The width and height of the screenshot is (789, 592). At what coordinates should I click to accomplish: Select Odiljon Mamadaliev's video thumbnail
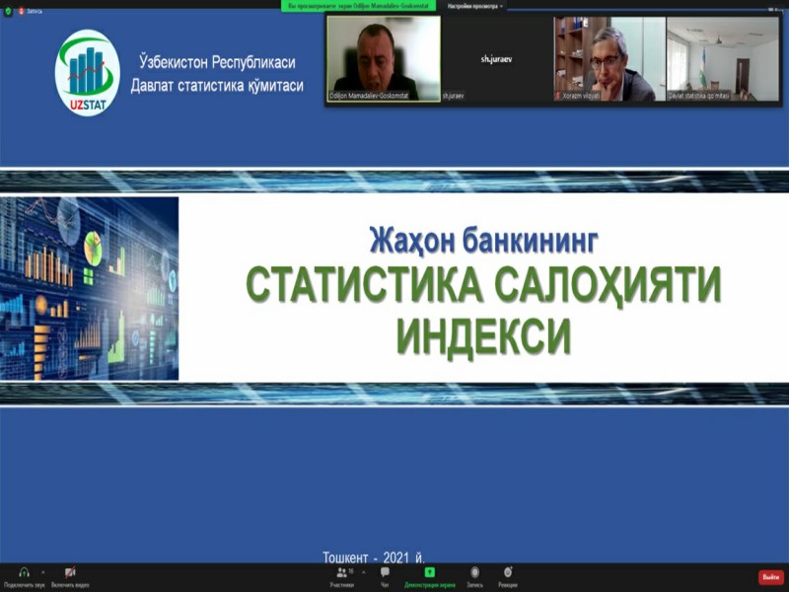[x=384, y=58]
